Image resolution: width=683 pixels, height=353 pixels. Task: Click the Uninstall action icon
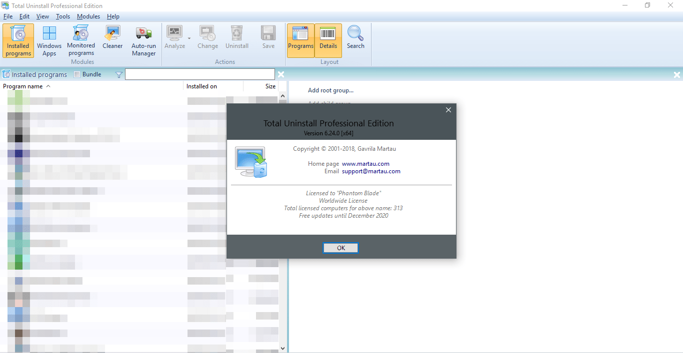click(237, 37)
